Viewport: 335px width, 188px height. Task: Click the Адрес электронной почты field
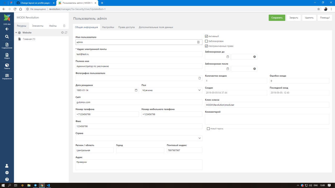(x=139, y=54)
